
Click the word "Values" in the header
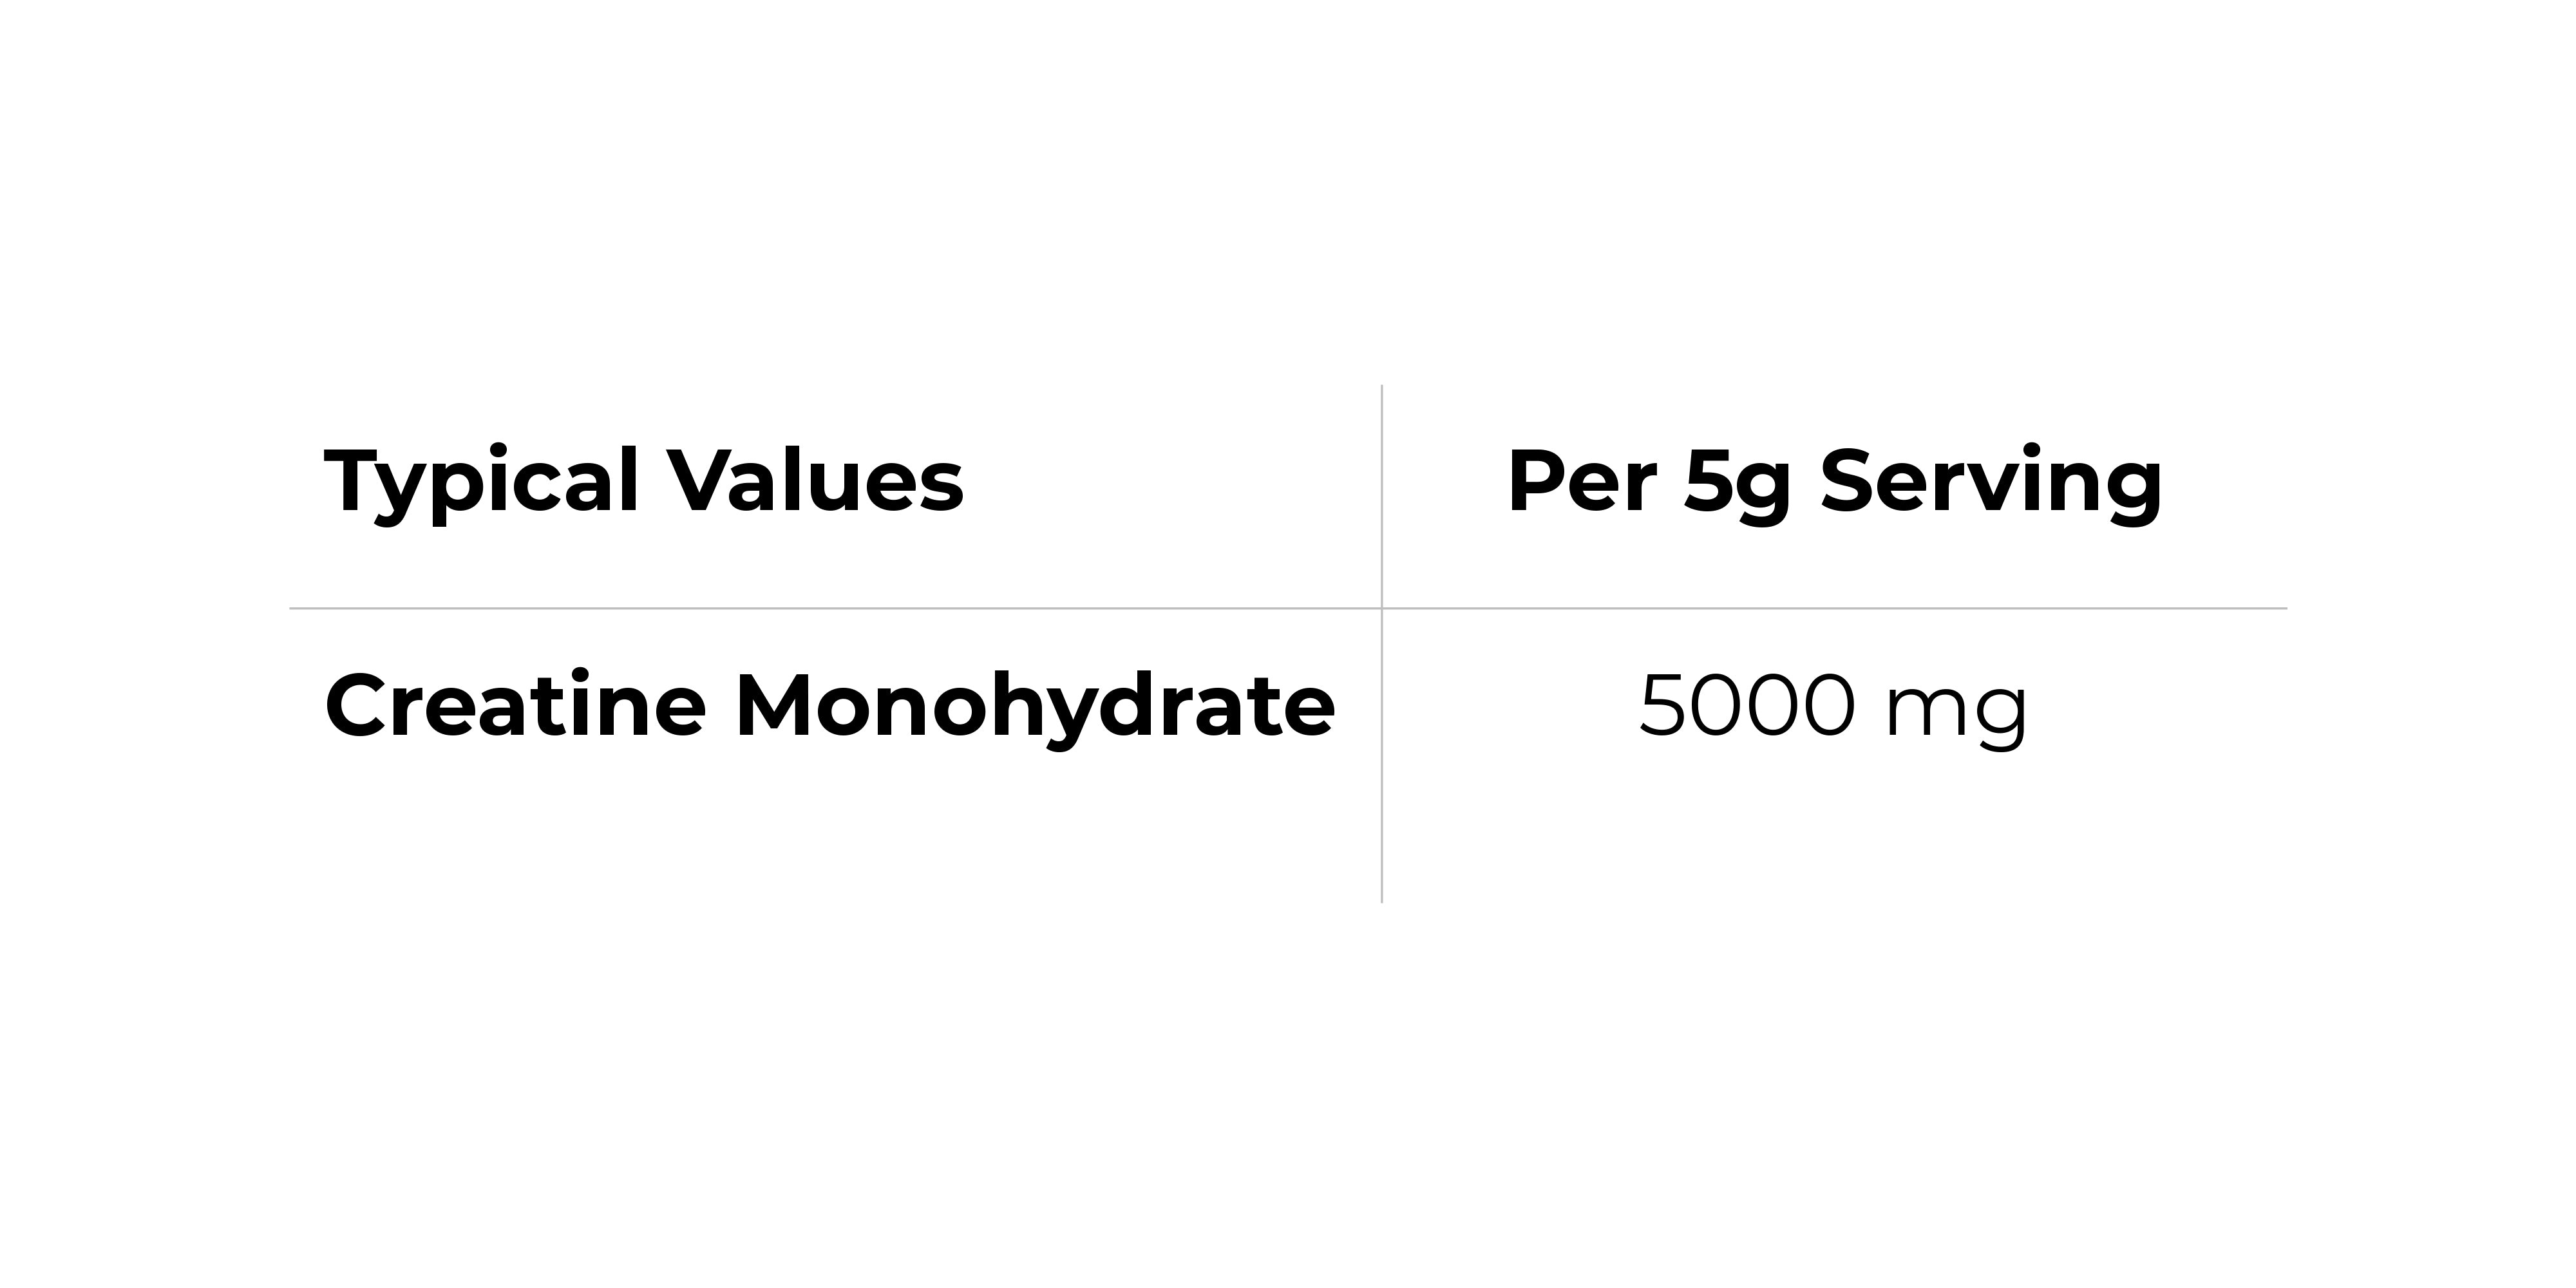[816, 482]
